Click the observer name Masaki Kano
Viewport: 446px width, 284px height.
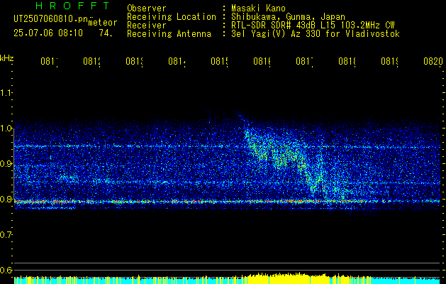pos(258,8)
